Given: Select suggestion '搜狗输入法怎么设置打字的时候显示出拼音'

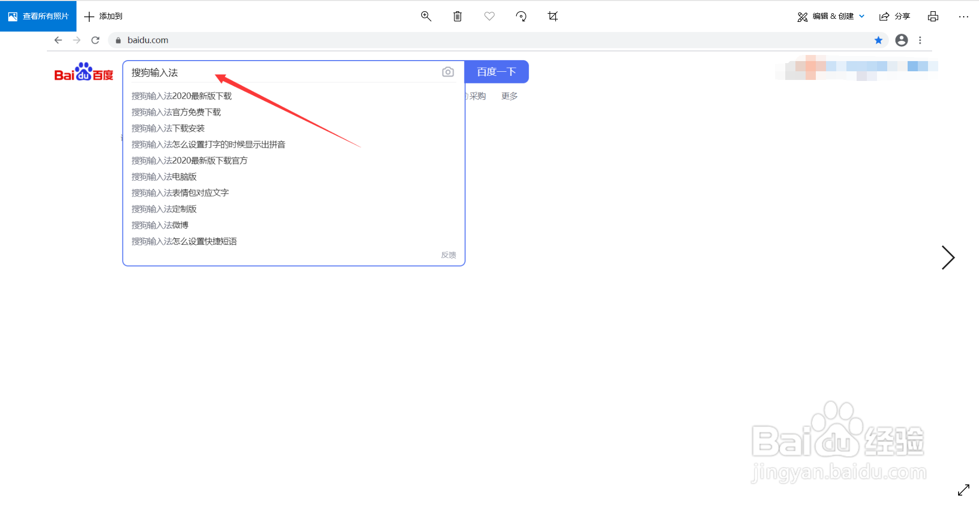Looking at the screenshot, I should [x=208, y=145].
